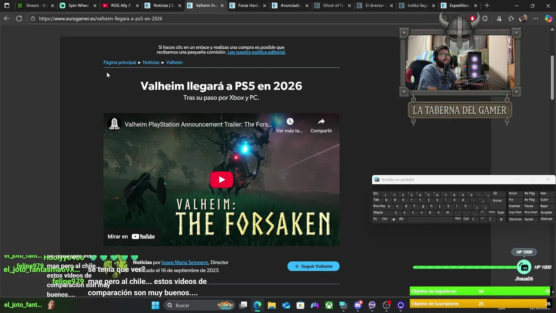The height and width of the screenshot is (313, 556).
Task: Open Noticias breadcrumb link
Action: coord(151,62)
